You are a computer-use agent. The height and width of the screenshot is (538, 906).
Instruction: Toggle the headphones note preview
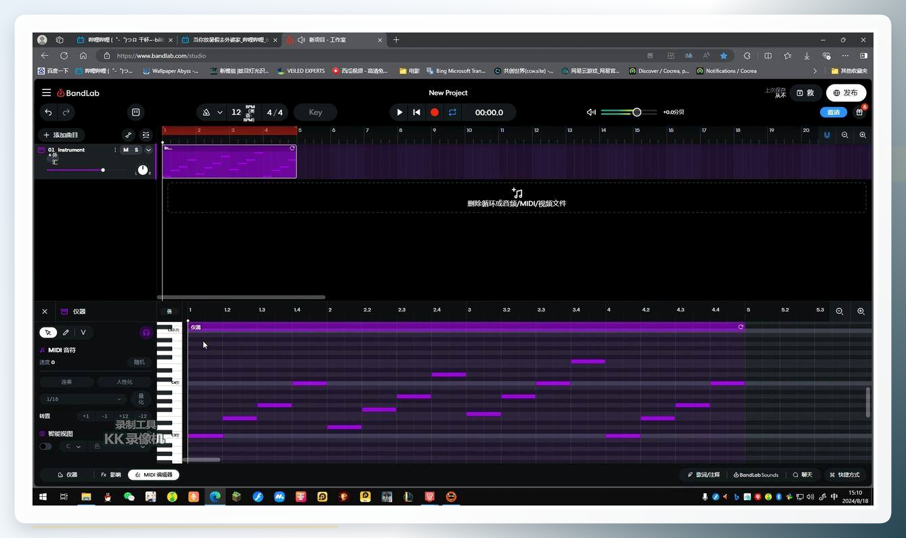[x=146, y=332]
